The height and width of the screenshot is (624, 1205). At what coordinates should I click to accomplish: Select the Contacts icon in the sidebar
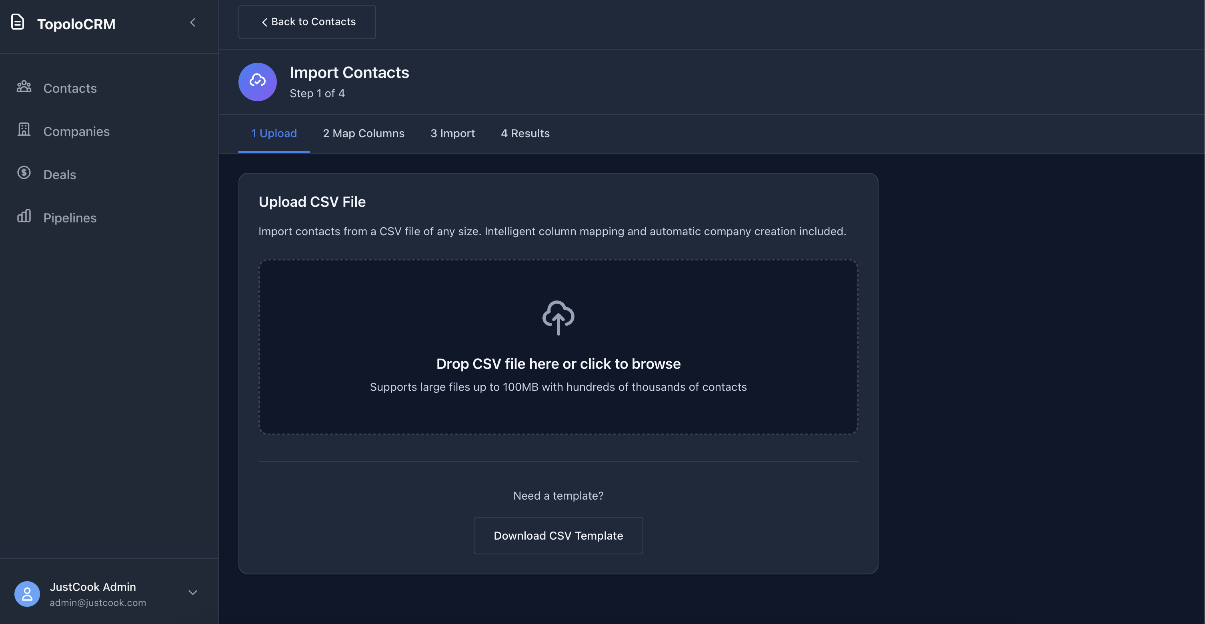24,87
